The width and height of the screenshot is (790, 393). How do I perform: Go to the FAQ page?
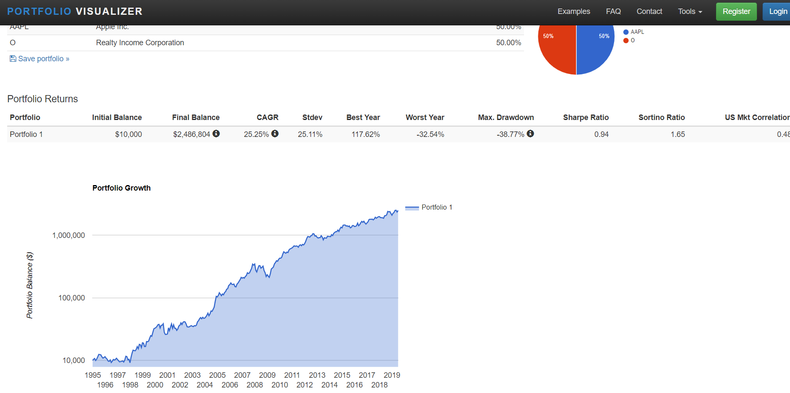613,11
